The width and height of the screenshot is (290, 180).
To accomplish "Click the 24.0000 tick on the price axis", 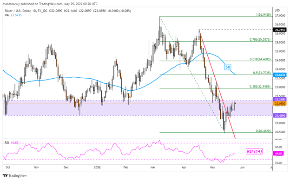I will 280,69.
